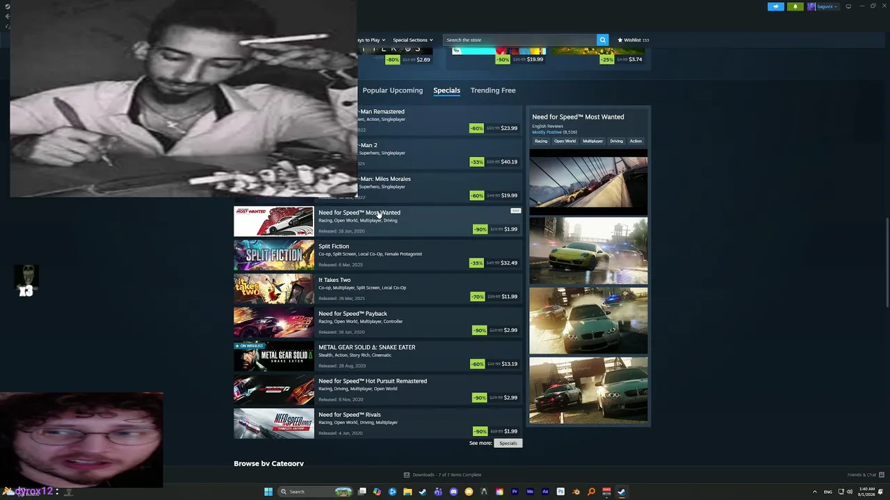Switch to the Popular Upcoming tab

pos(392,90)
